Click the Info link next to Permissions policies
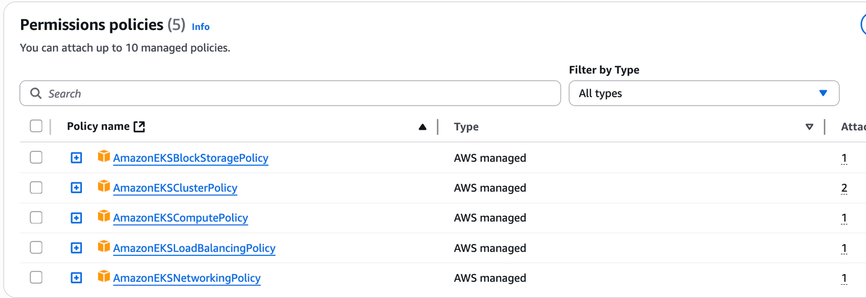The image size is (866, 298). pos(201,26)
